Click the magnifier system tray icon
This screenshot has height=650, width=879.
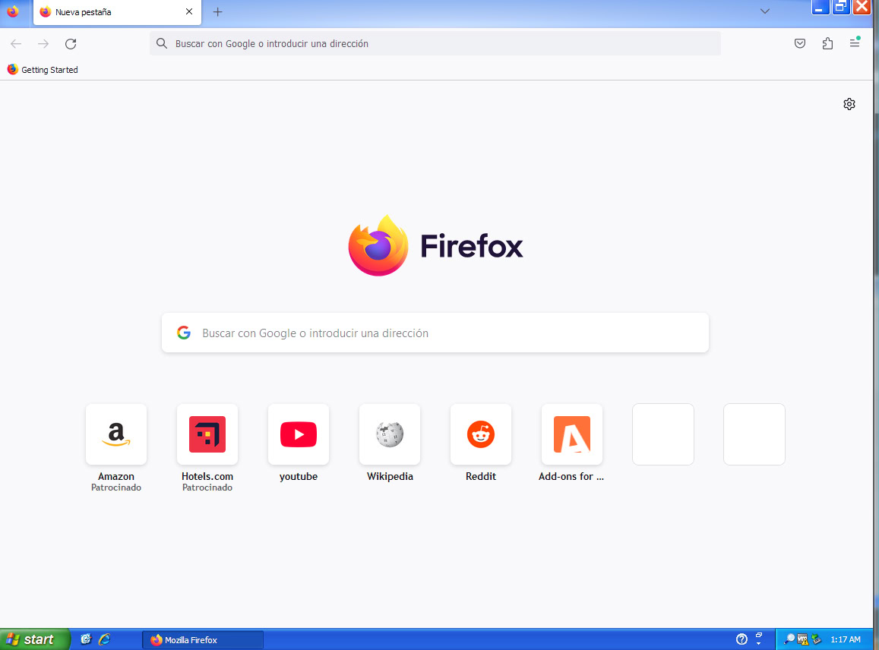point(789,639)
